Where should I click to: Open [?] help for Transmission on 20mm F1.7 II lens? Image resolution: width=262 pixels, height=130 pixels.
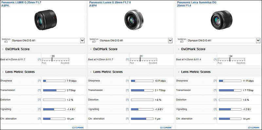127,90
